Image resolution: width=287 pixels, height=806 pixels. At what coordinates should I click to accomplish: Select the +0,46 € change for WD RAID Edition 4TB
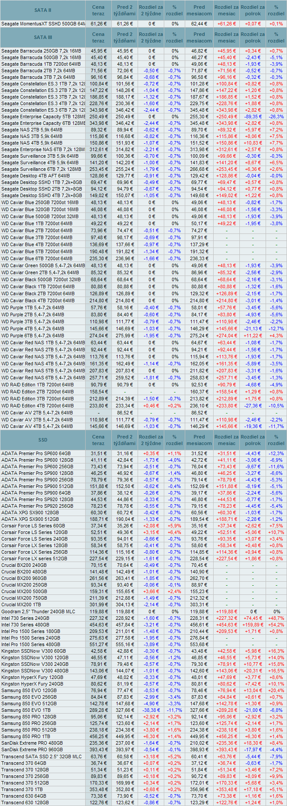pos(152,406)
